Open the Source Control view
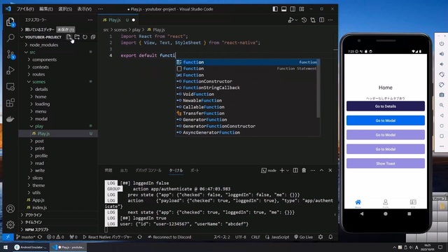This screenshot has height=252, width=448. [10, 55]
